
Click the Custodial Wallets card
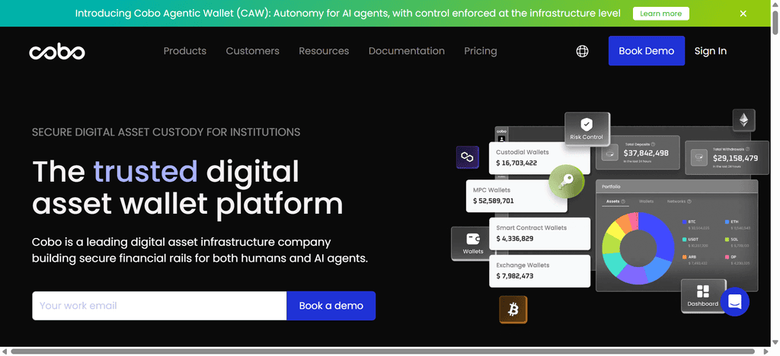pyautogui.click(x=540, y=158)
